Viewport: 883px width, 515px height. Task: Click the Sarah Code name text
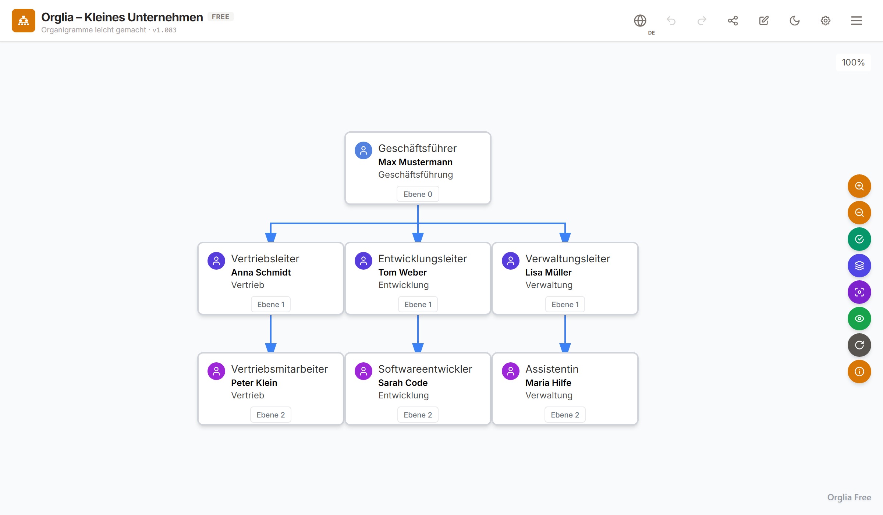coord(403,383)
